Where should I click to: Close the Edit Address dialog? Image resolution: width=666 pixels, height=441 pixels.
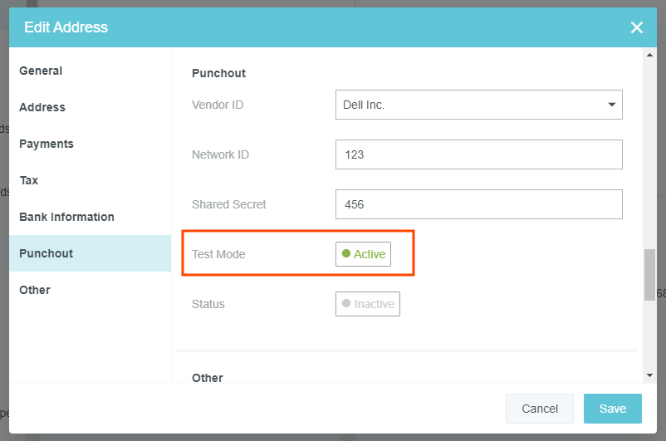637,27
